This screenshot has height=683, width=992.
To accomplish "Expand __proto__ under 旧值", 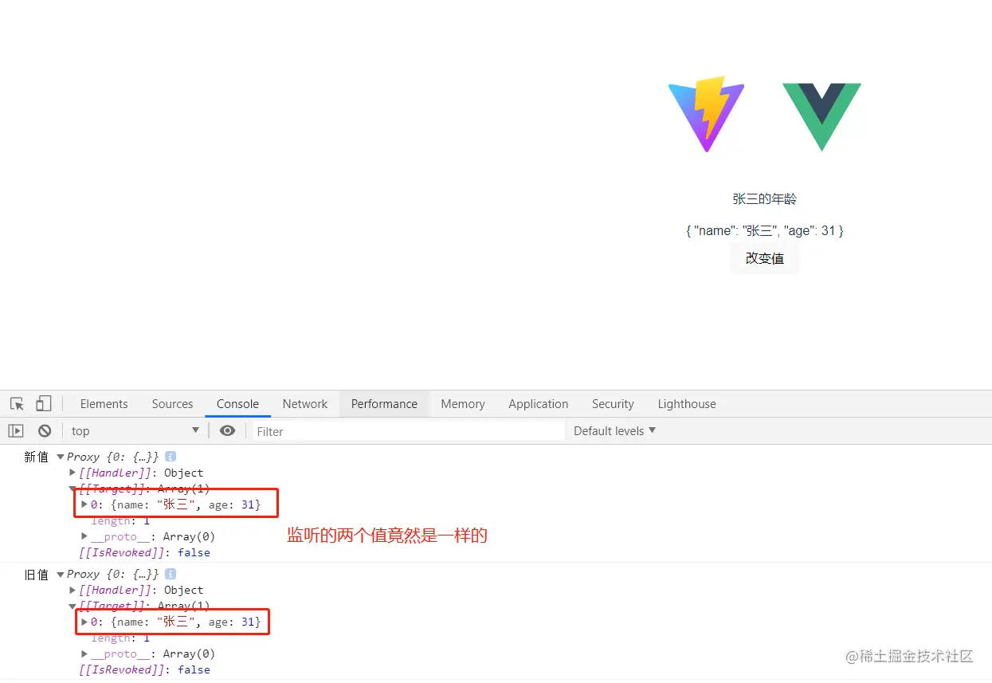I will [84, 654].
